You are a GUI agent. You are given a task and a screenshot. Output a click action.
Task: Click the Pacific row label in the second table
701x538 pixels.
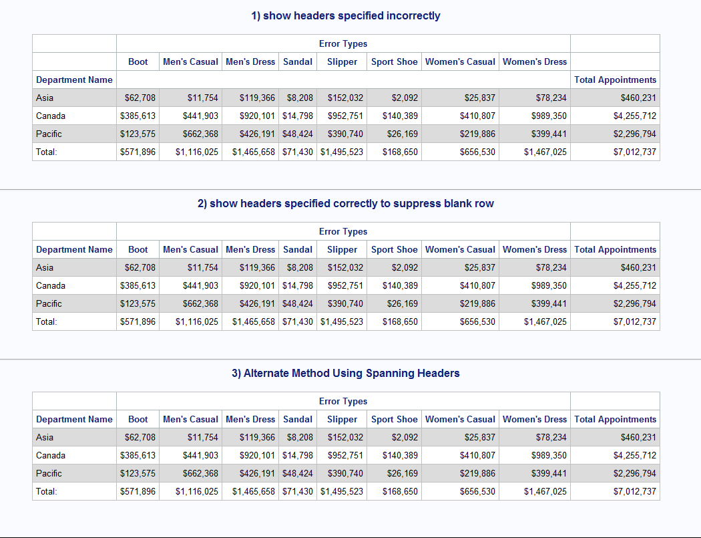pos(49,303)
